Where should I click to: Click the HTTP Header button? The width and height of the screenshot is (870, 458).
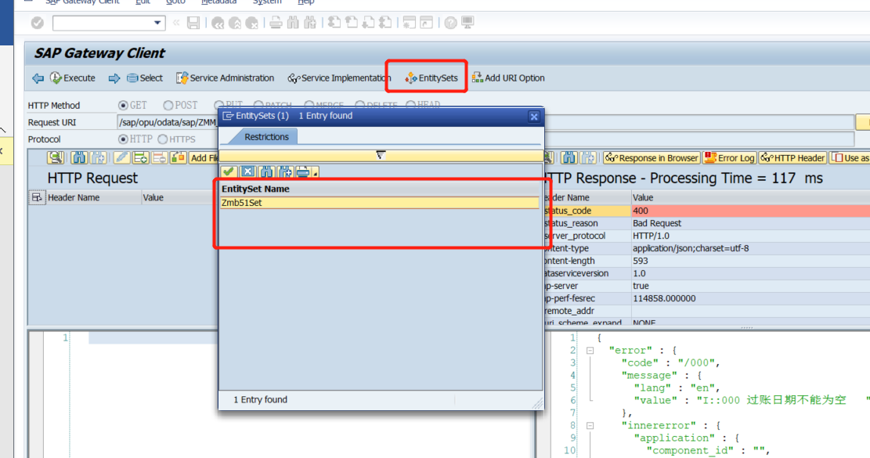pyautogui.click(x=792, y=158)
